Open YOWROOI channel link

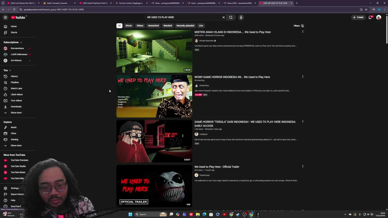(203, 134)
